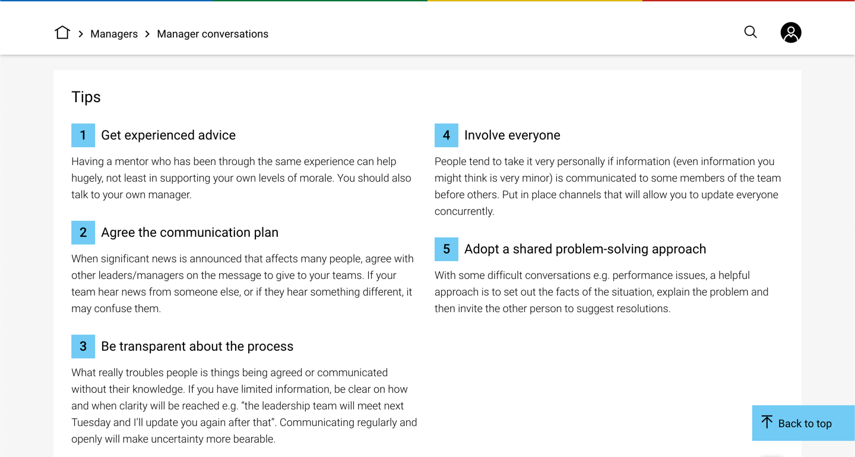Click badge 4 beside Involve everyone
This screenshot has height=457, width=855.
[446, 135]
